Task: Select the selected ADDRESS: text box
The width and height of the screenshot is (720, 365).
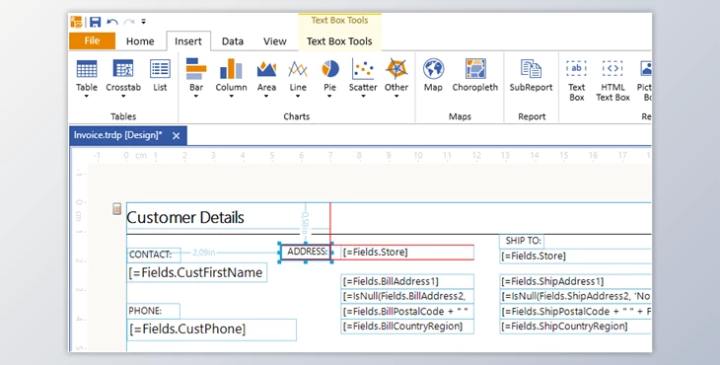Action: (307, 252)
